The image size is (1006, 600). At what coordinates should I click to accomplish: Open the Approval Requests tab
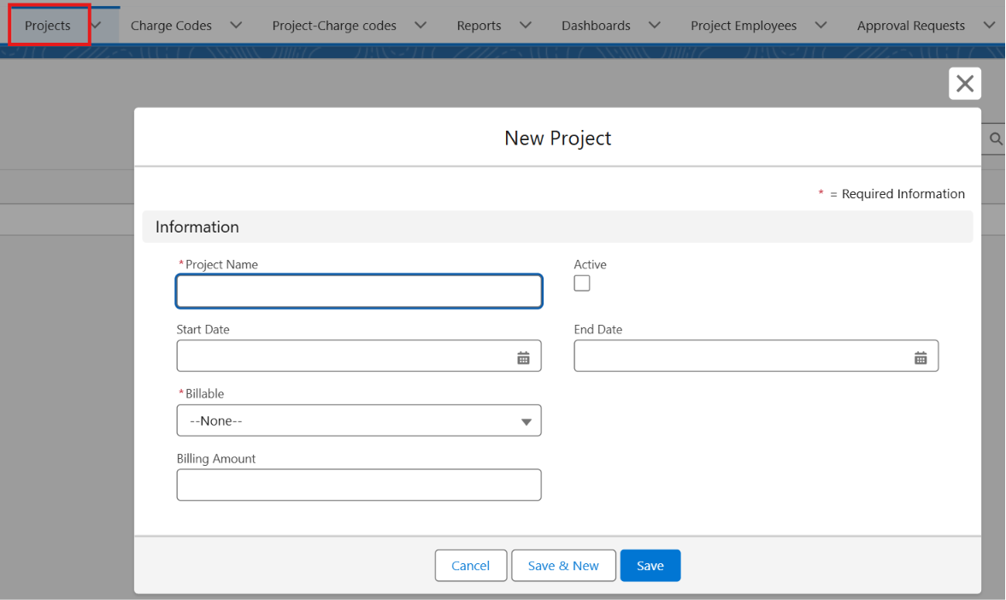tap(911, 26)
